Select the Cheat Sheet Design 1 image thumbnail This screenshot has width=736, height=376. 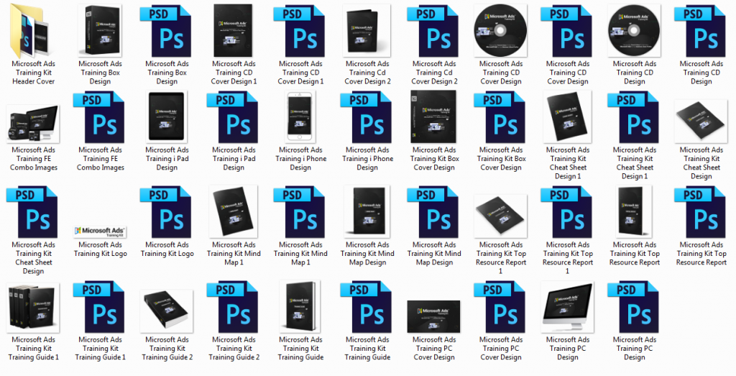tap(568, 117)
